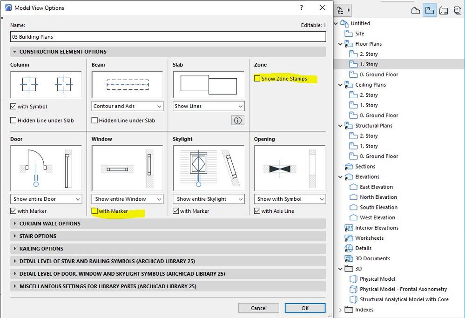This screenshot has width=465, height=318.
Task: Select West Elevation in Navigator
Action: (377, 218)
